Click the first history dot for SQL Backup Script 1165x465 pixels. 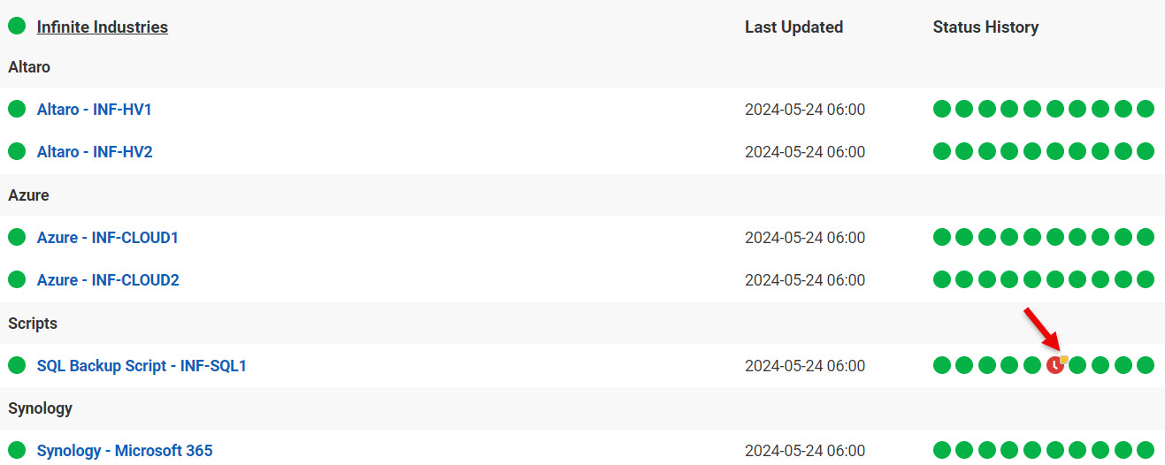point(942,365)
